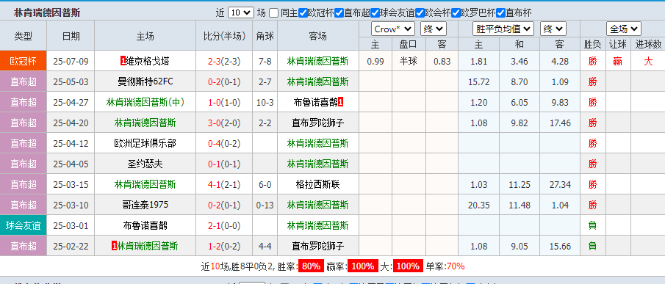Click the red card badge by 布鲁诺喜鹊
This screenshot has height=284, width=665.
(340, 102)
